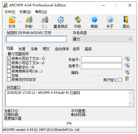
Task: Click the icon next to 掩码 field
Action: pyautogui.click(x=127, y=72)
